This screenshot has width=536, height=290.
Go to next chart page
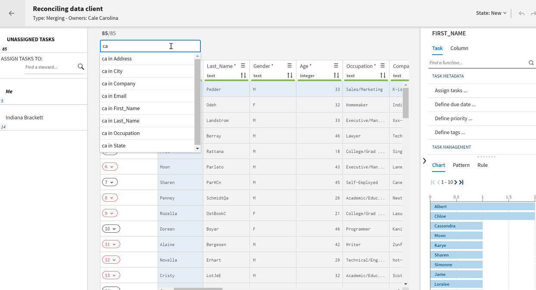pyautogui.click(x=456, y=182)
